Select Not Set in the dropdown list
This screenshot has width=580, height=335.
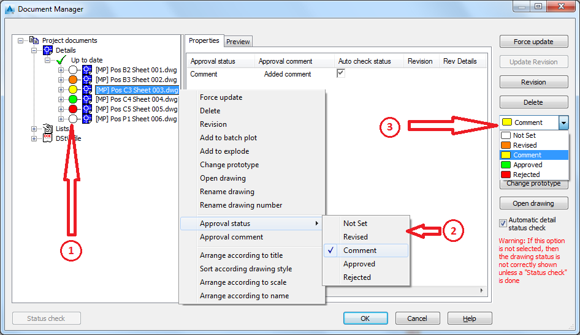click(534, 135)
